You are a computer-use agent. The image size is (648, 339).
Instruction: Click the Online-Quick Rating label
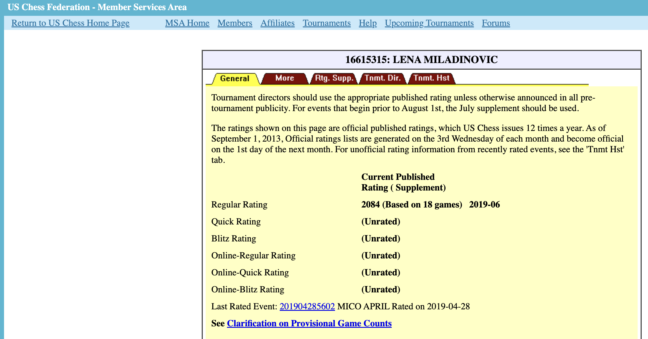(x=250, y=273)
